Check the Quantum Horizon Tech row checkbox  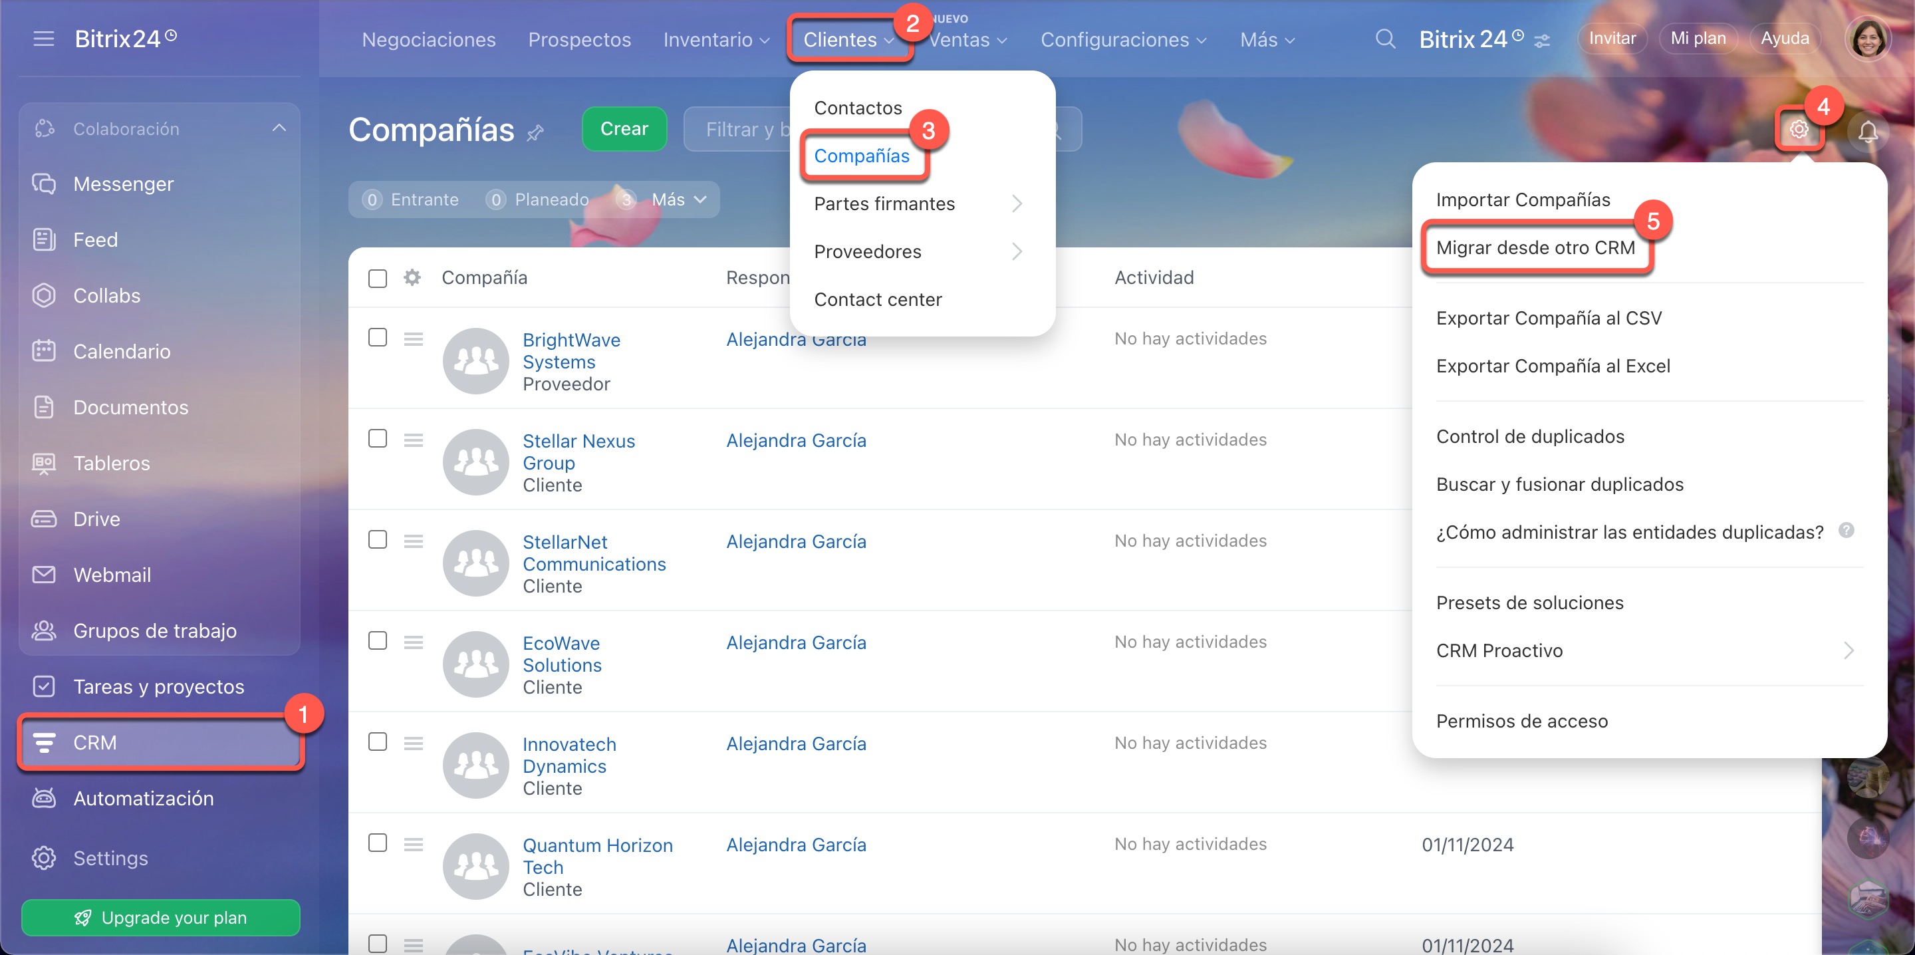[378, 843]
